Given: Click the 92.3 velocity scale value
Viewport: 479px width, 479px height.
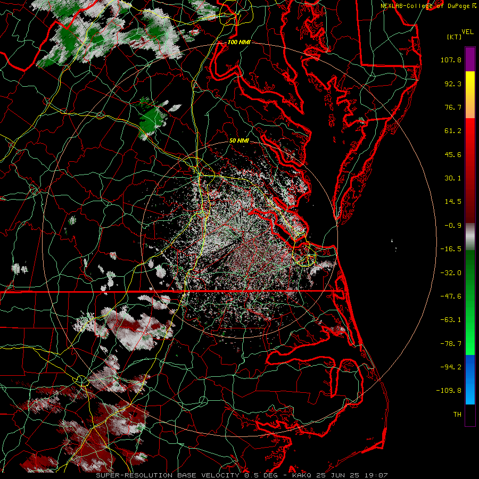Looking at the screenshot, I should point(453,84).
